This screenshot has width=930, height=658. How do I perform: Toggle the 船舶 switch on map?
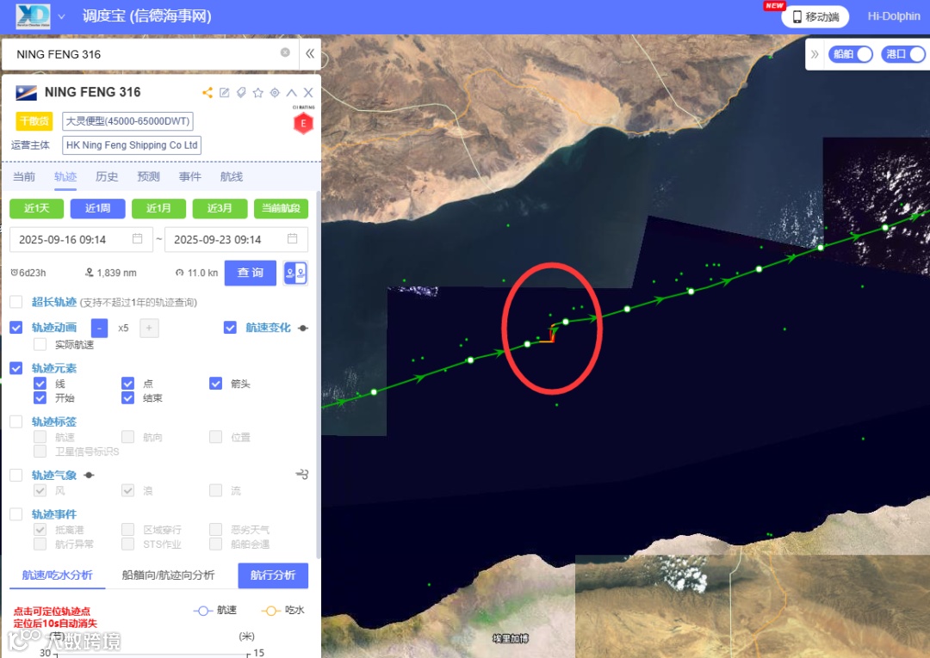(851, 54)
